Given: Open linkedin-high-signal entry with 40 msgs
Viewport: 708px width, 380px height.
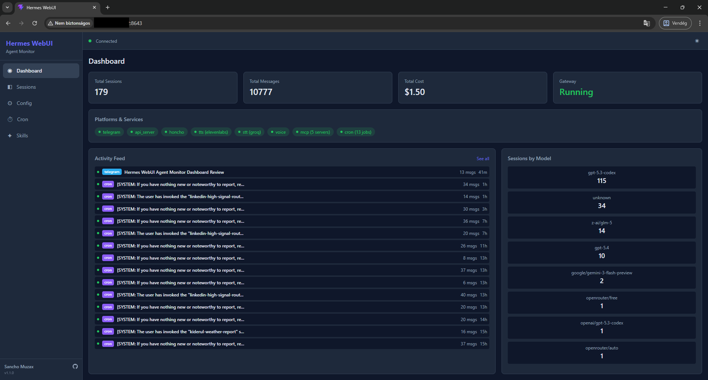Looking at the screenshot, I should coord(292,295).
